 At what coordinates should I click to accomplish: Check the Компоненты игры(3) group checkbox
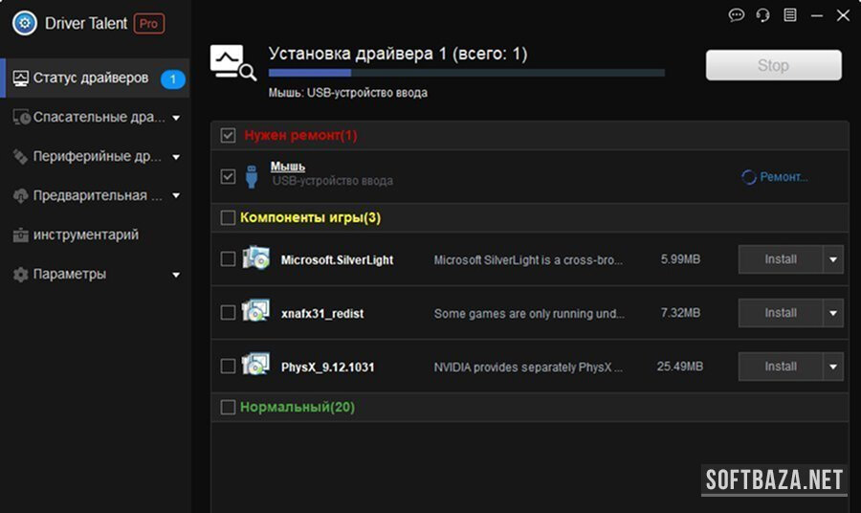pos(228,217)
